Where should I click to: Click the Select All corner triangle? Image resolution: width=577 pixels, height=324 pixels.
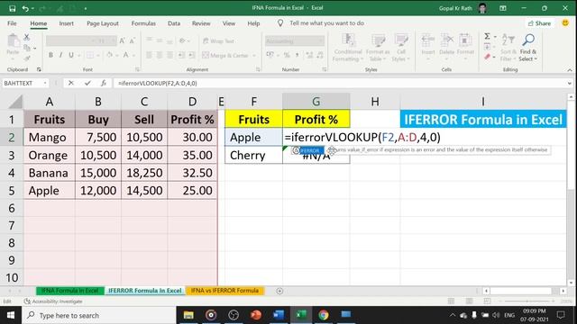coord(15,102)
